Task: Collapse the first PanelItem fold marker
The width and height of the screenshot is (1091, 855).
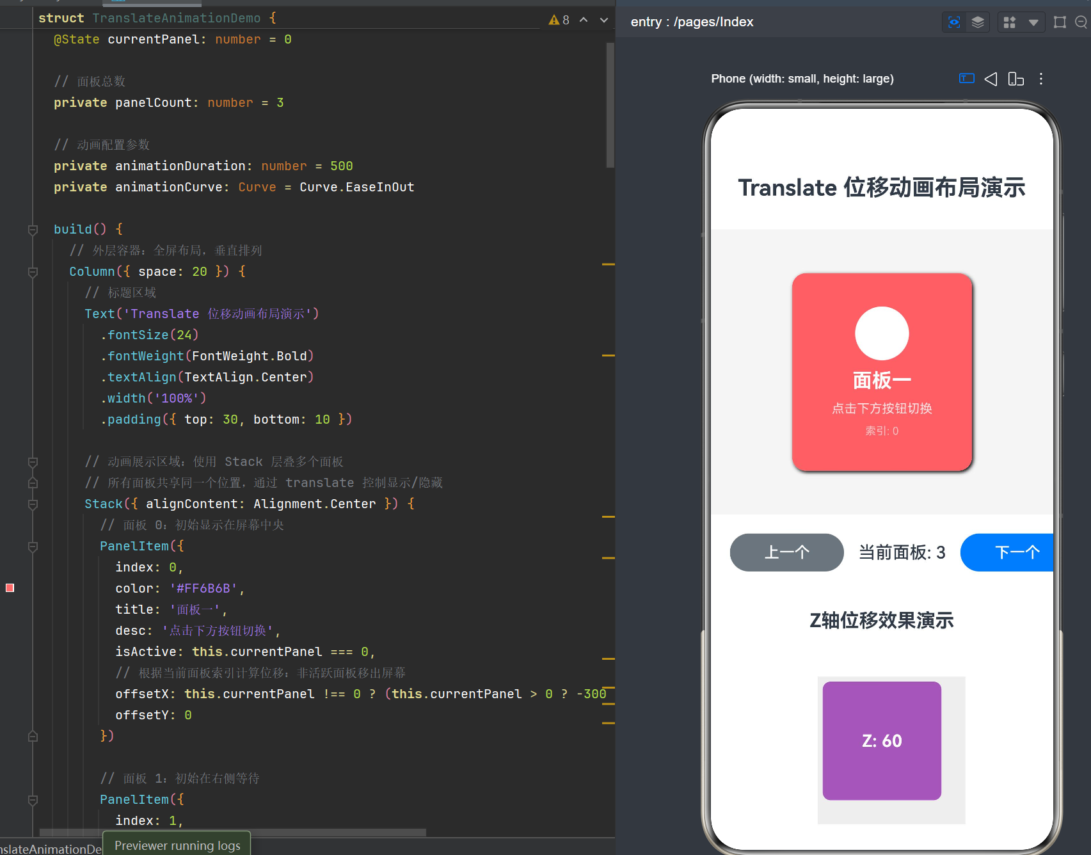Action: point(33,547)
